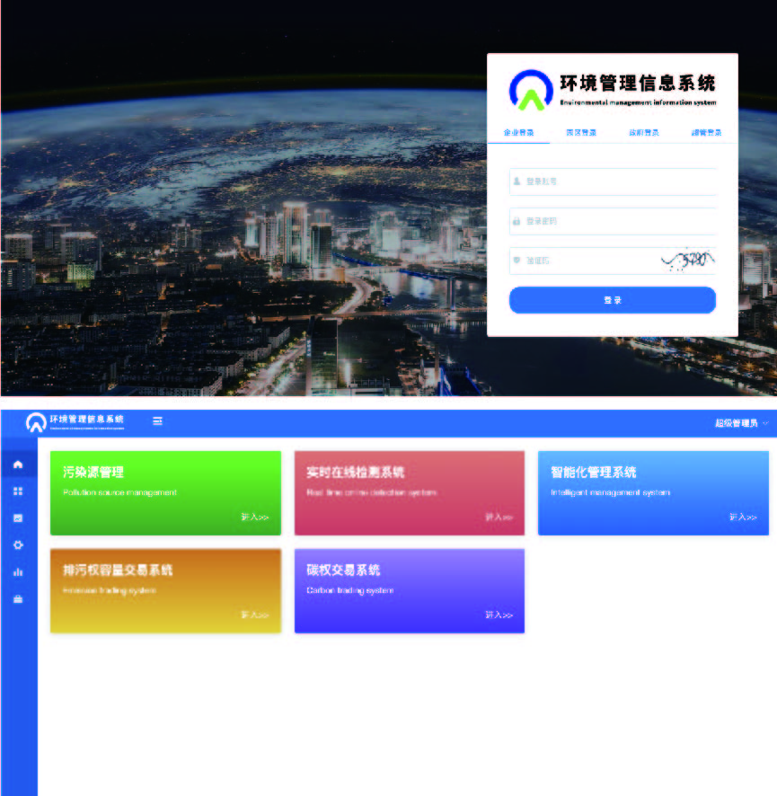The height and width of the screenshot is (796, 777).
Task: Enter the 污染源管理 pollution source card
Action: click(x=165, y=493)
